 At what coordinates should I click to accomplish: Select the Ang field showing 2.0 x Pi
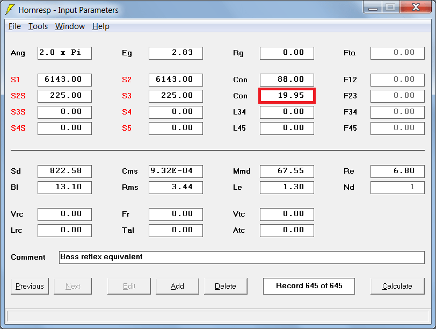[64, 53]
